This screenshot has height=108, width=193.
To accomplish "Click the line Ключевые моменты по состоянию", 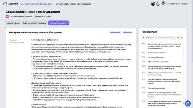I will pos(46,57).
